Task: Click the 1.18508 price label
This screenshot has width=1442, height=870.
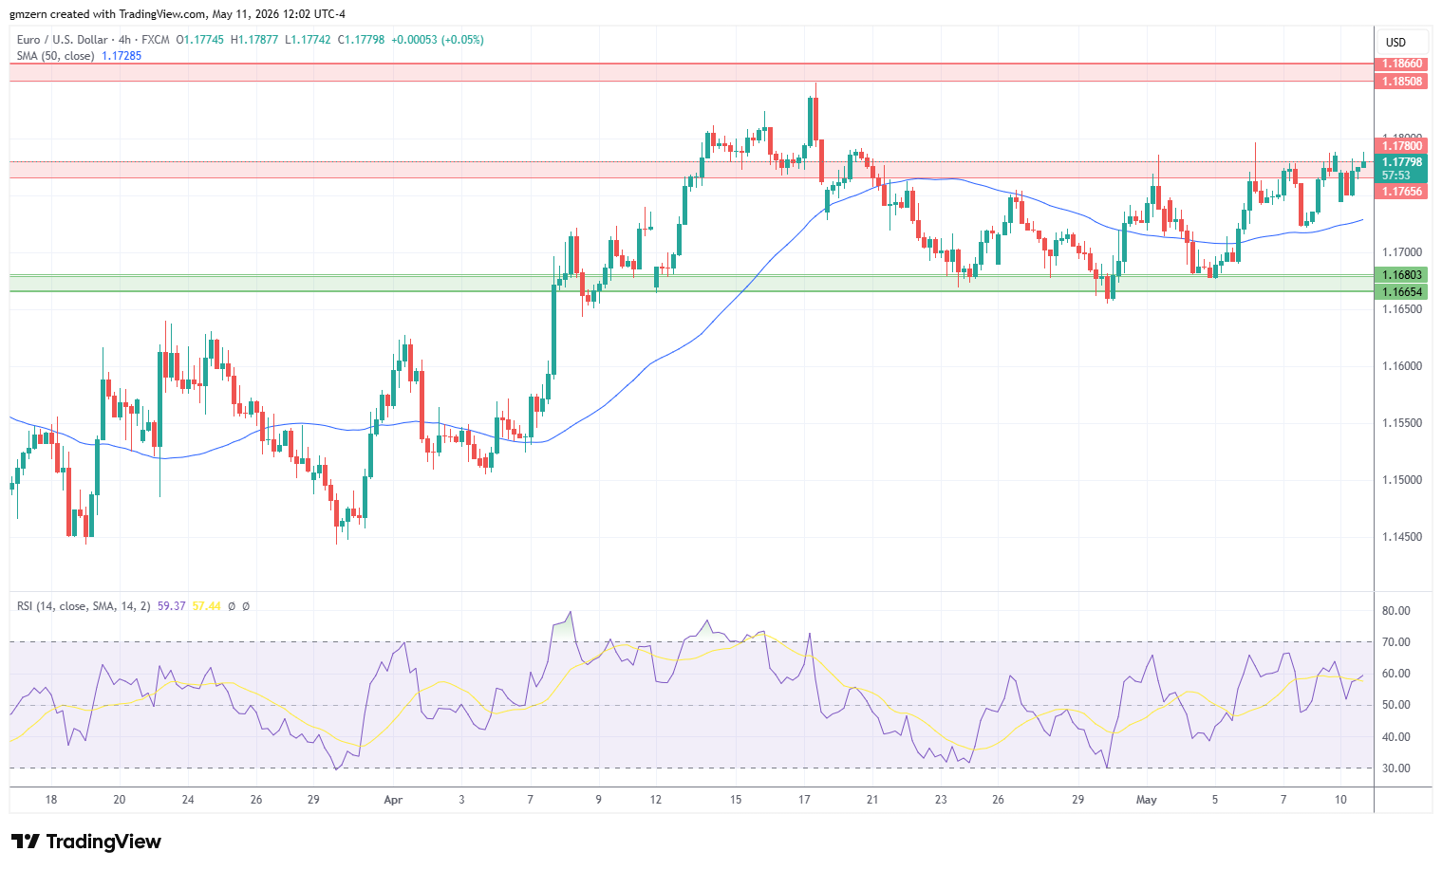Action: (x=1401, y=82)
